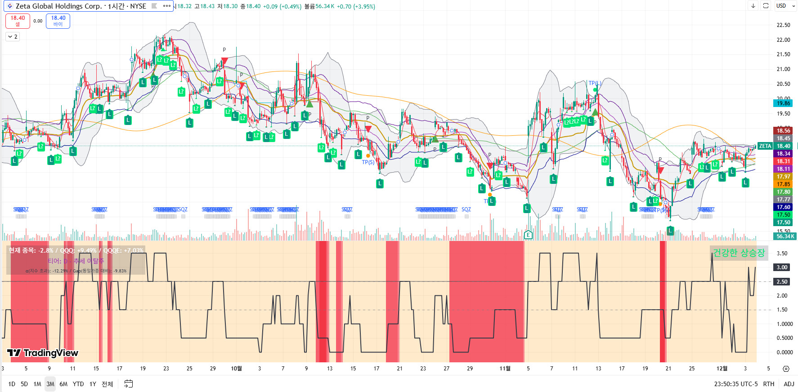Click the 18.40 바이 buy button
The width and height of the screenshot is (798, 392).
[x=58, y=21]
